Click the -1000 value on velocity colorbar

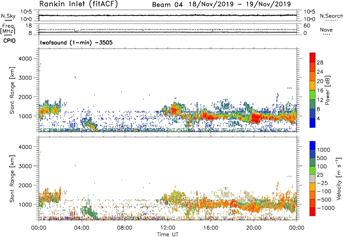pyautogui.click(x=326, y=208)
